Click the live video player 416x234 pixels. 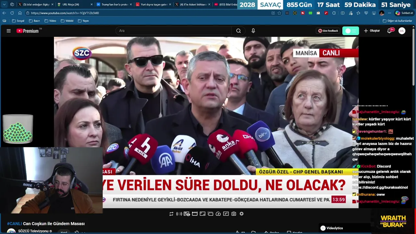pos(206,122)
